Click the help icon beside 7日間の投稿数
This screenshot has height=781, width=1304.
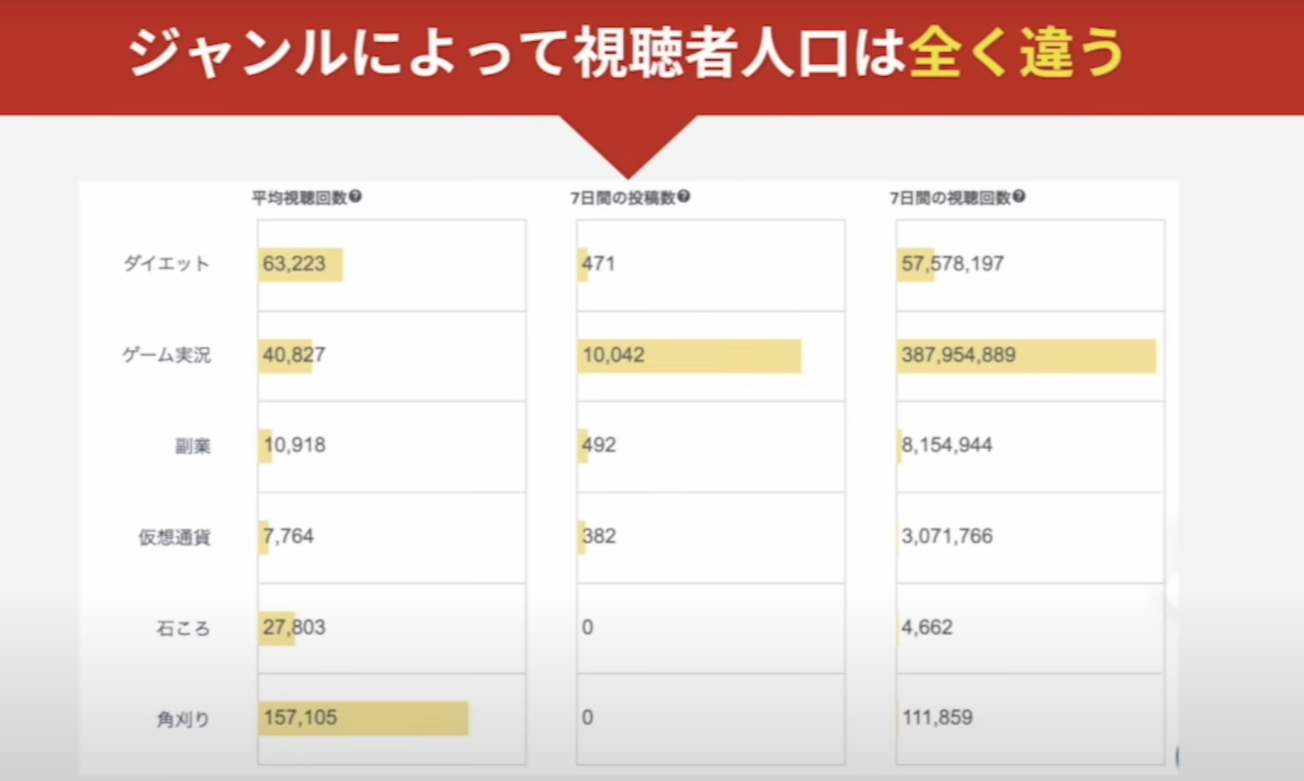(x=684, y=197)
